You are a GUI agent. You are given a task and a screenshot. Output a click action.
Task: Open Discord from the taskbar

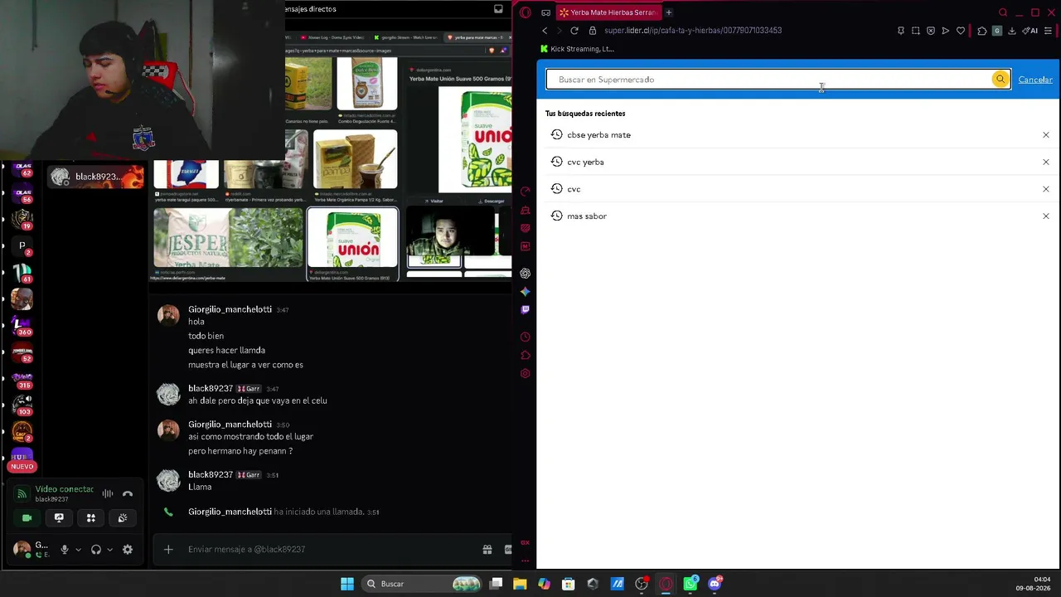pos(715,584)
